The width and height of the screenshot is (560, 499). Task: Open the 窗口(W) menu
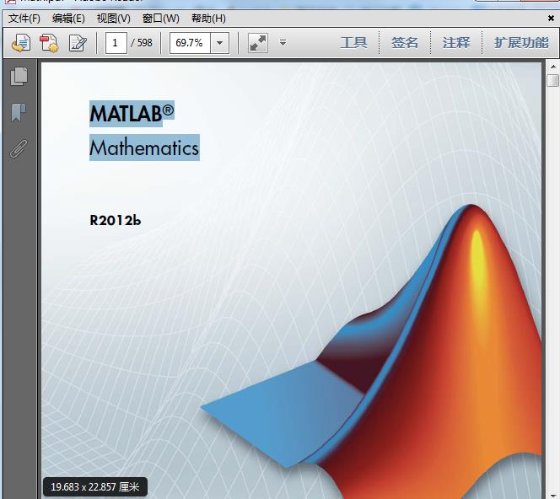pyautogui.click(x=160, y=19)
